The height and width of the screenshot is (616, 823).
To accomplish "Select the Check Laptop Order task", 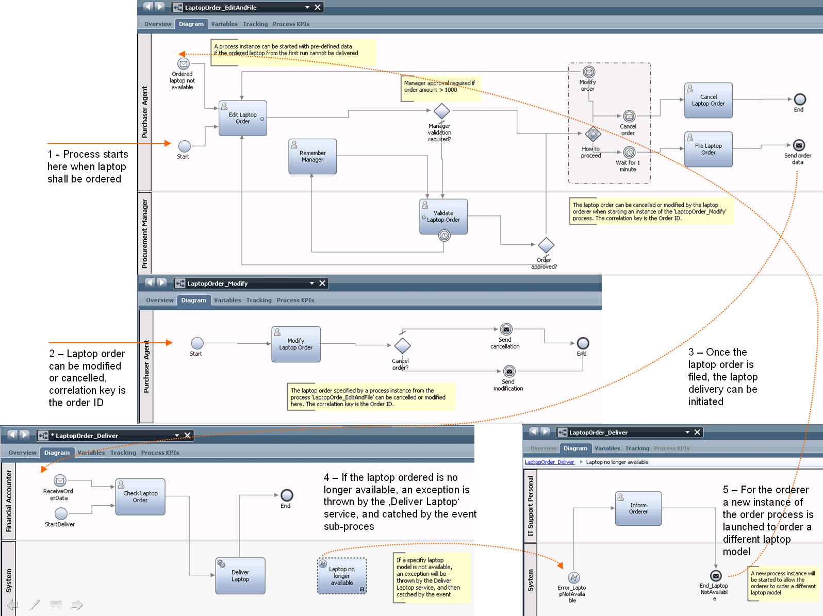I will coord(140,497).
